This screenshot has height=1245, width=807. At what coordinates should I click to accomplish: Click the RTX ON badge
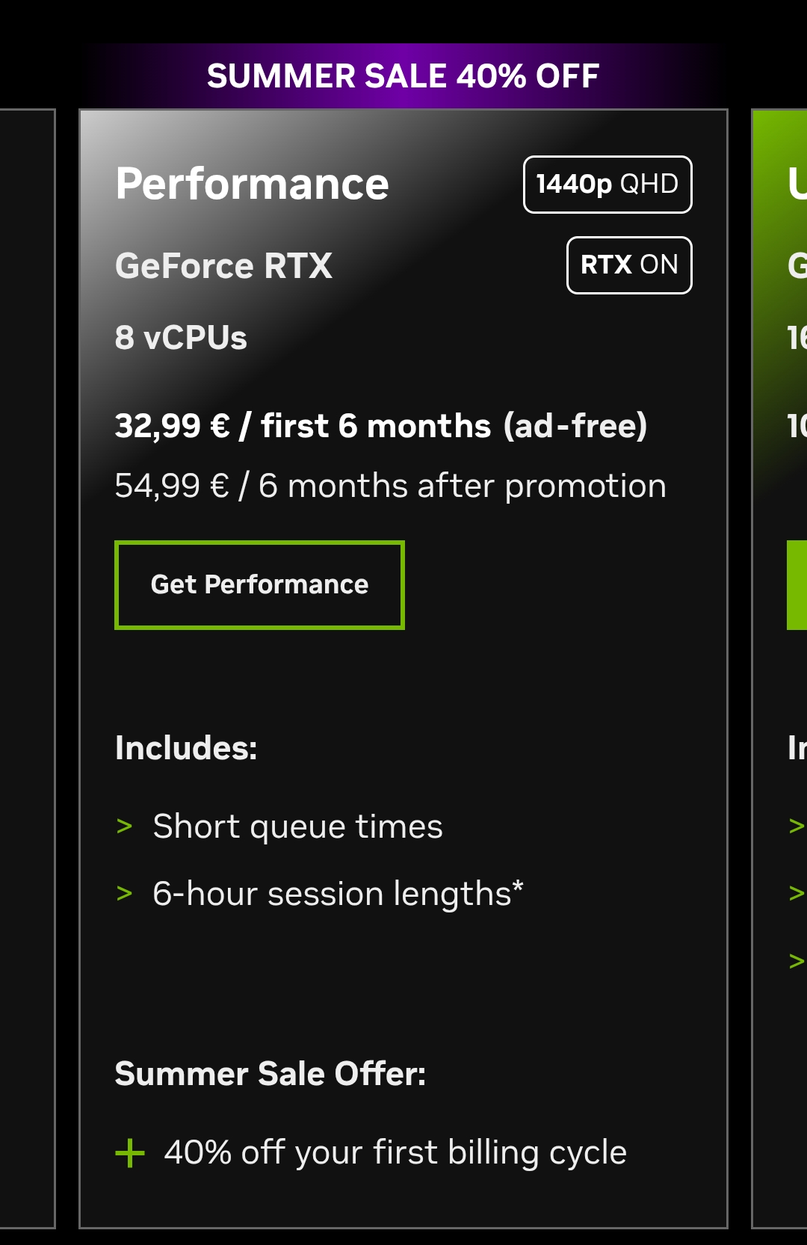pos(629,265)
